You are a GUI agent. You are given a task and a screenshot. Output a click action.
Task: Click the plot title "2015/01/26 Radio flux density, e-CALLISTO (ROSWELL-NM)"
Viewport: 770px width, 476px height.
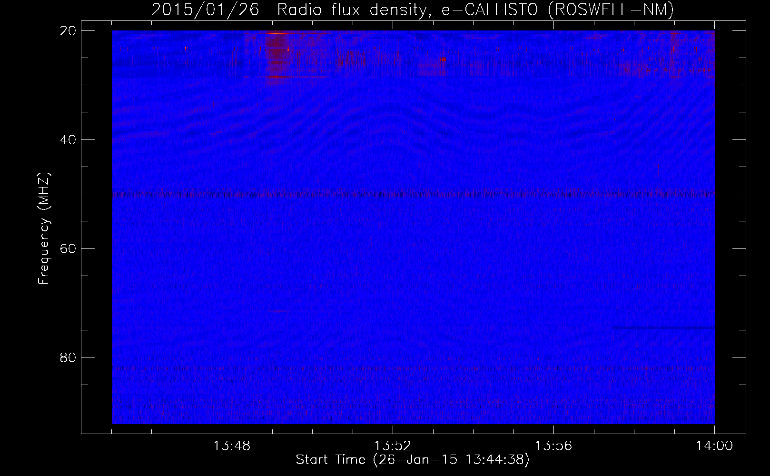[x=413, y=10]
